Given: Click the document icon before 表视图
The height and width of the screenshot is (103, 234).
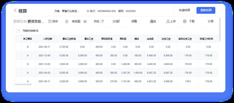Looking at the screenshot, I should click(x=67, y=22).
